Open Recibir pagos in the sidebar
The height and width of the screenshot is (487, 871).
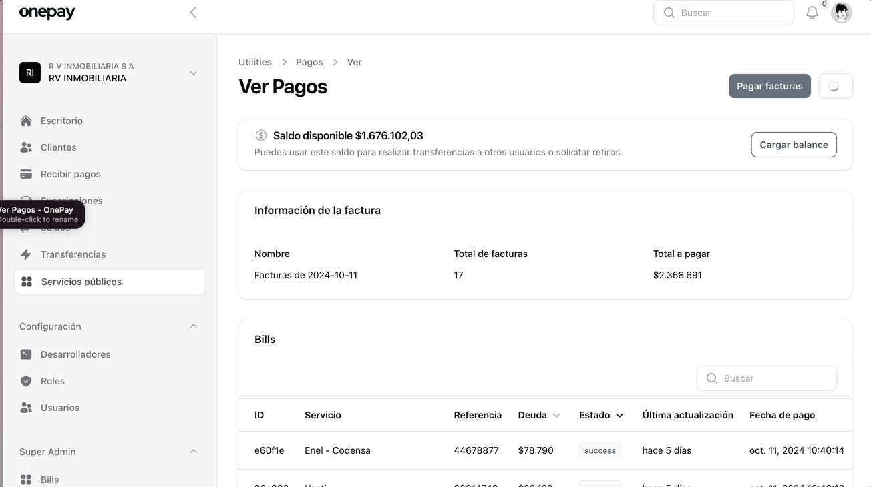(70, 174)
